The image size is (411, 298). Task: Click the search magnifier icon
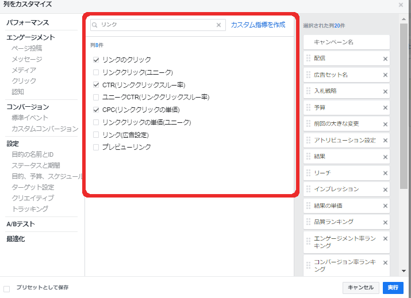[x=95, y=25]
